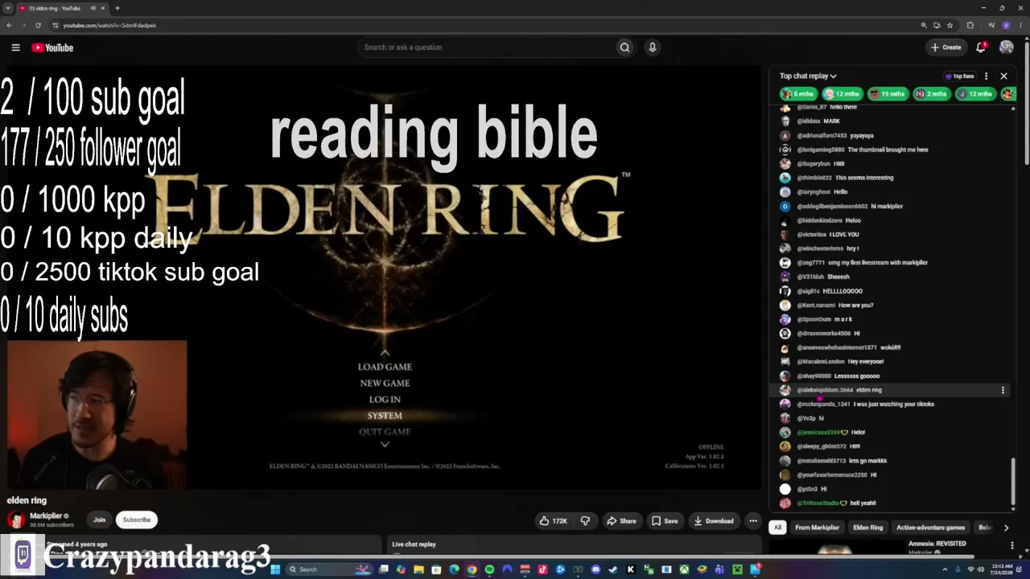The width and height of the screenshot is (1030, 579).
Task: Open a new browser tab
Action: [x=117, y=8]
